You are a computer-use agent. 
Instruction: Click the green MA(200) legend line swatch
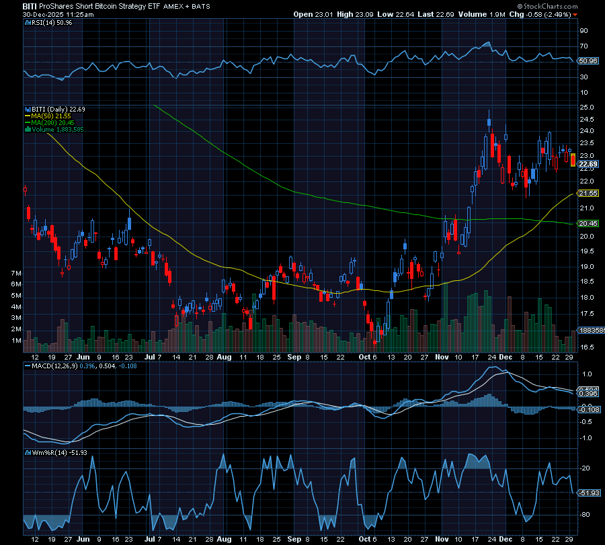pyautogui.click(x=28, y=122)
